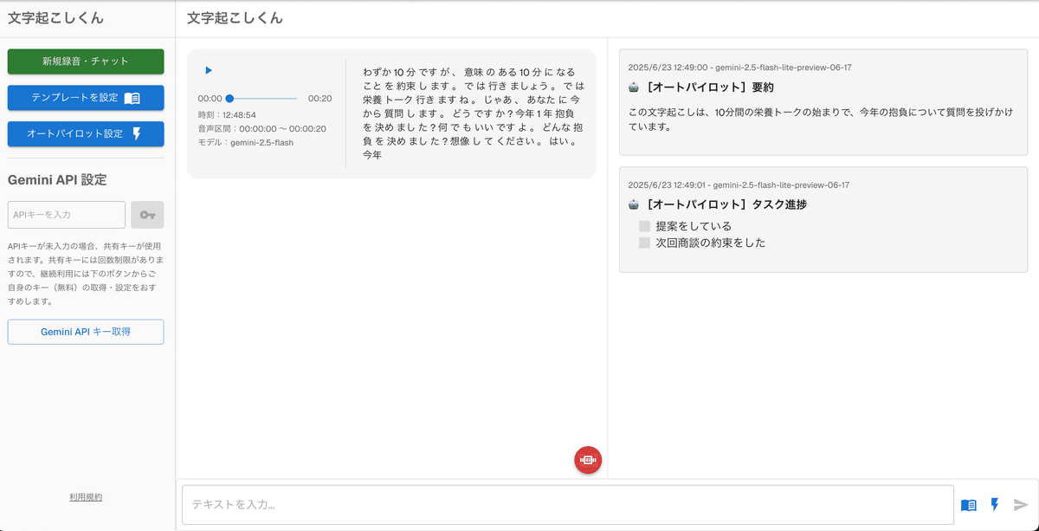Click モデル：gemini-2.5-flash label
Screen dimensions: 1039x531
click(245, 142)
